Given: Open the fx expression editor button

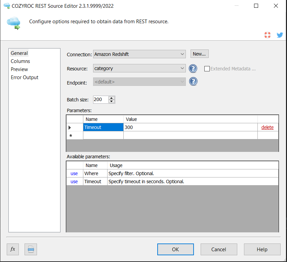Looking at the screenshot, I should tap(13, 249).
